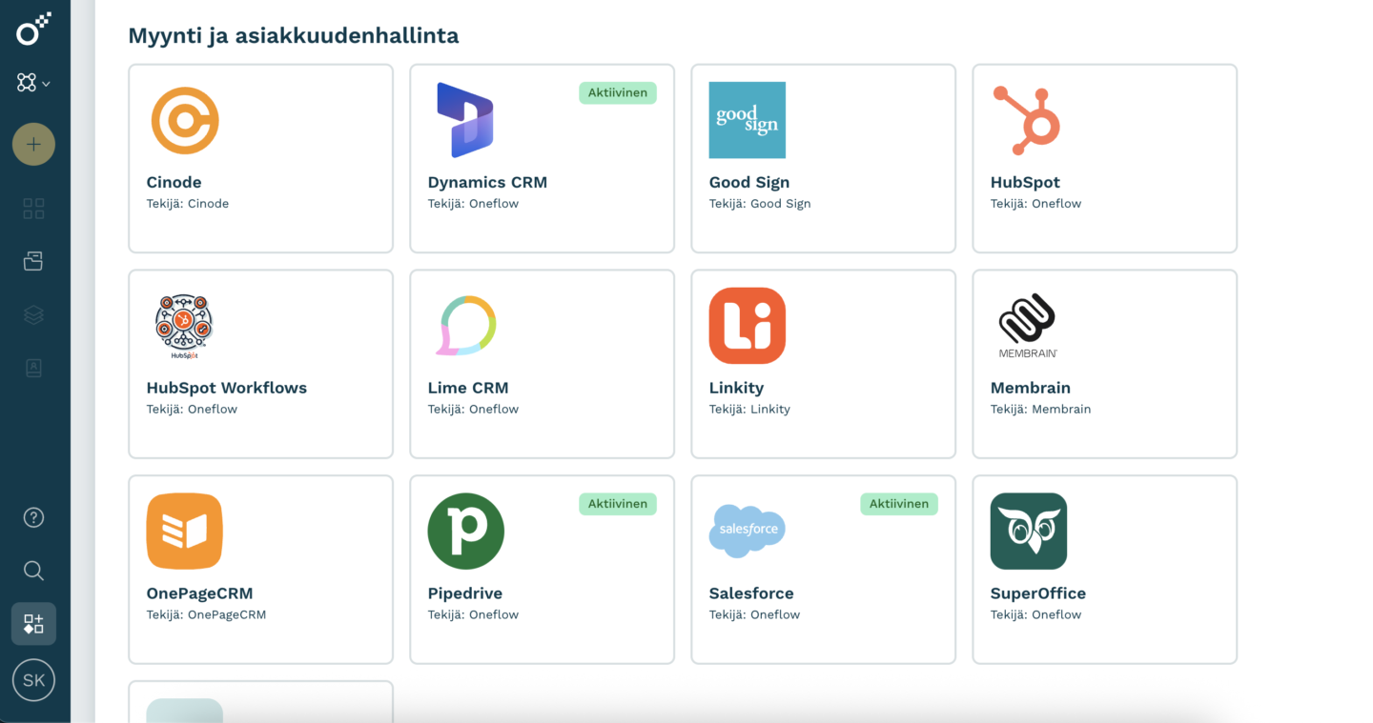Image resolution: width=1373 pixels, height=723 pixels.
Task: Select the templates layers icon in sidebar
Action: [x=33, y=314]
